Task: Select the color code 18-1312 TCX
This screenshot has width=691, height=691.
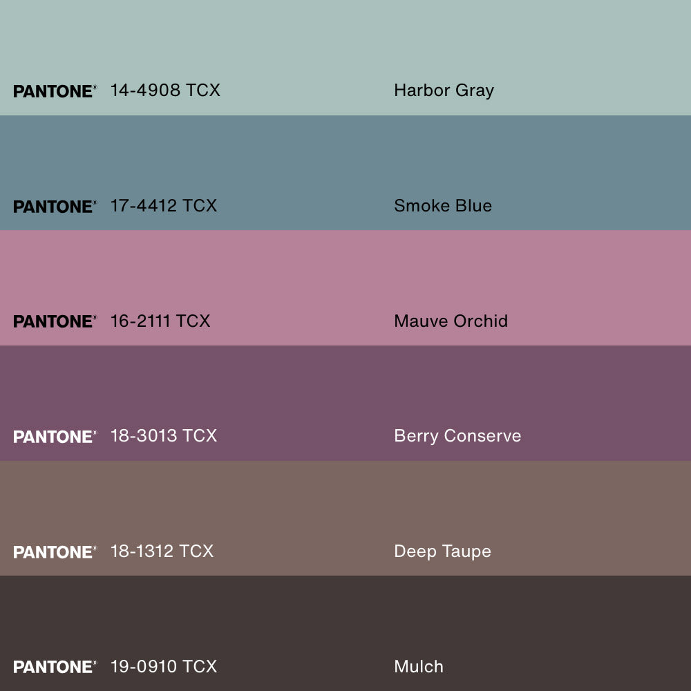Action: click(162, 551)
